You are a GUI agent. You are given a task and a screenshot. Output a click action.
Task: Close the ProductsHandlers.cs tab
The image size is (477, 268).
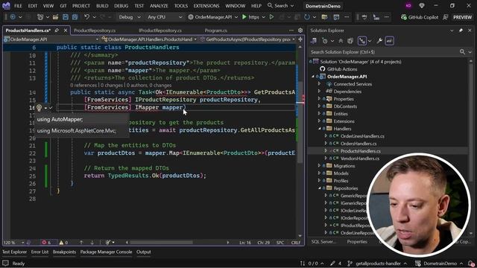click(x=66, y=31)
